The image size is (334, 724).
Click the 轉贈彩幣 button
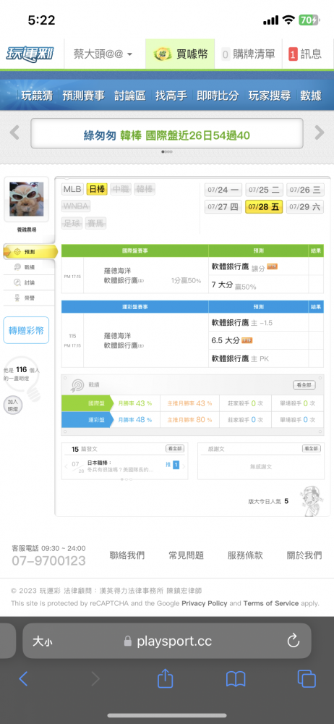pos(26,330)
